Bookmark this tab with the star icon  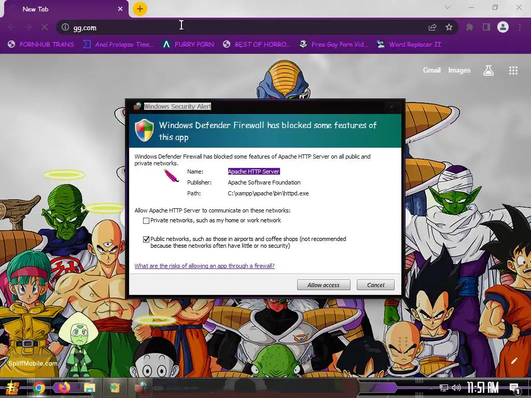pos(449,27)
